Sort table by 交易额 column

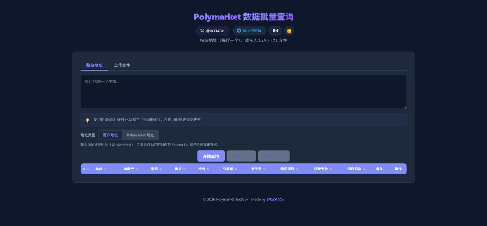pos(230,169)
